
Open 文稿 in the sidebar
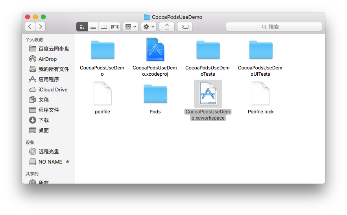(x=49, y=100)
